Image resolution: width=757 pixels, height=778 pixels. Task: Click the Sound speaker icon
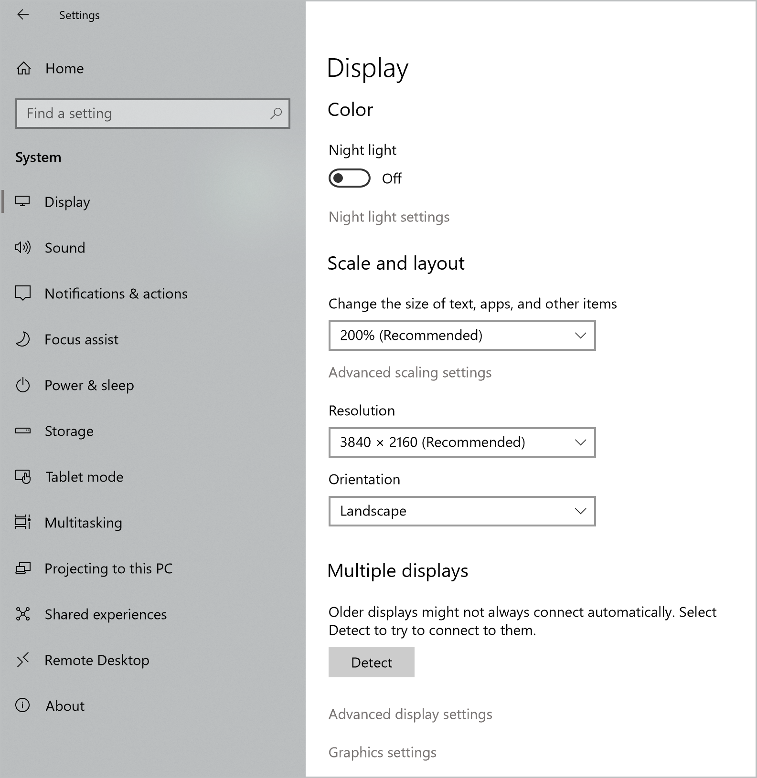click(x=22, y=247)
